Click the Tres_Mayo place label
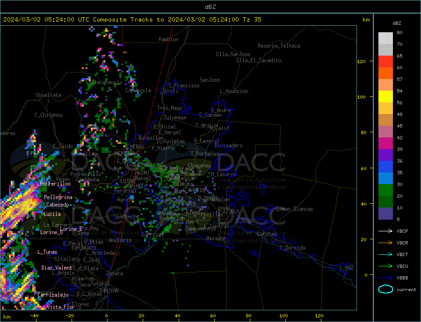This screenshot has height=322, width=421. [x=169, y=108]
